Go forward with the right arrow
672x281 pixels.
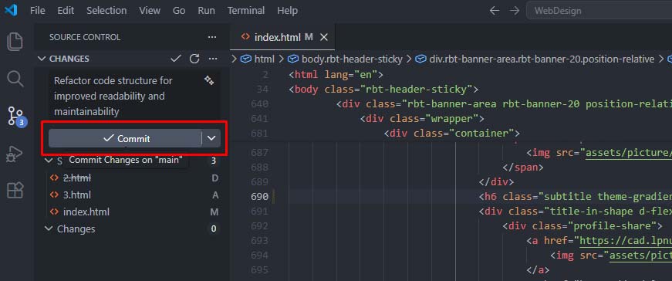(x=515, y=10)
